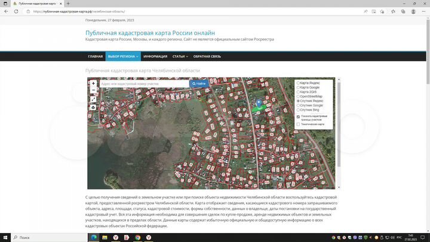The width and height of the screenshot is (430, 242).
Task: Open Edge tab actions menu icon
Action: tap(5, 4)
